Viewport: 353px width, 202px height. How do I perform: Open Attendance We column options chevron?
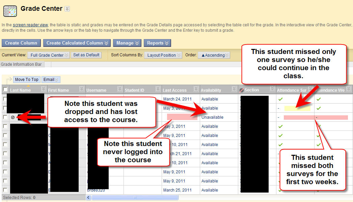pyautogui.click(x=349, y=89)
